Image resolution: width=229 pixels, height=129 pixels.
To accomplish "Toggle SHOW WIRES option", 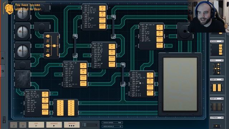I will (112, 123).
